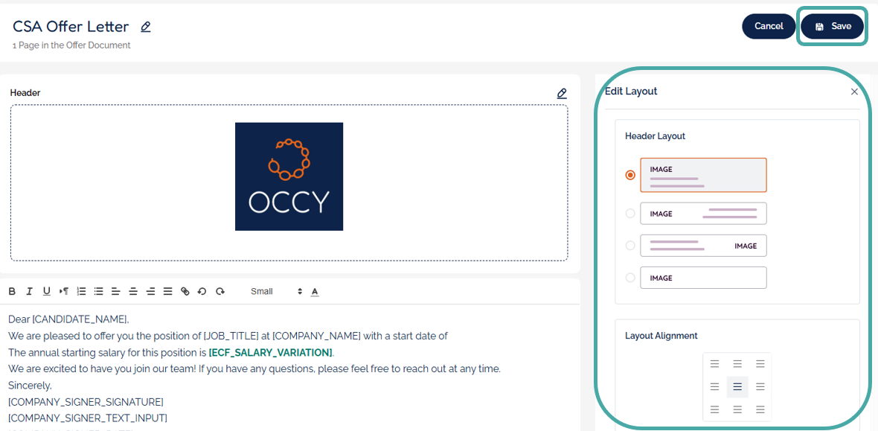Set layout alignment to middle center

coord(737,387)
